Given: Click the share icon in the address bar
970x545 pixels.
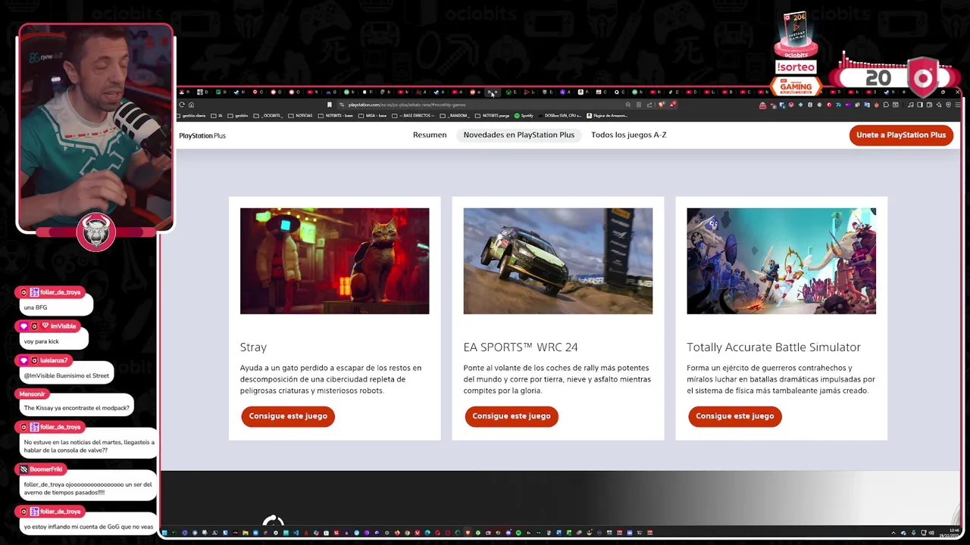Looking at the screenshot, I should (649, 104).
